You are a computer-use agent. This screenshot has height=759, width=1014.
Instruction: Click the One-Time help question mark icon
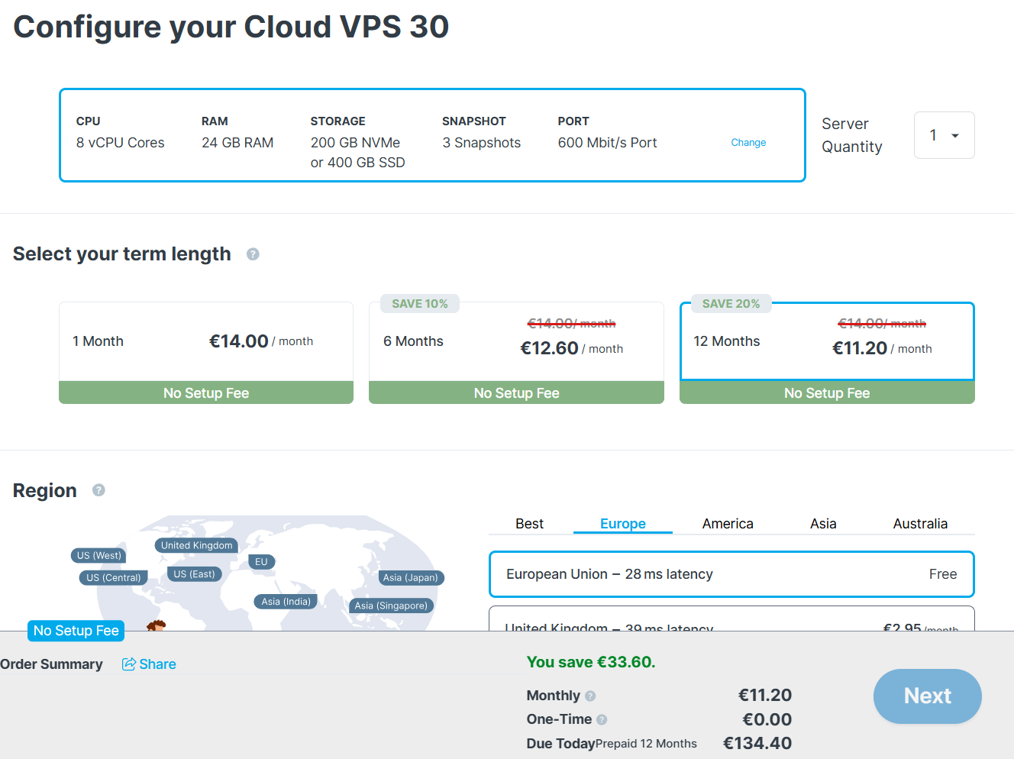tap(602, 719)
